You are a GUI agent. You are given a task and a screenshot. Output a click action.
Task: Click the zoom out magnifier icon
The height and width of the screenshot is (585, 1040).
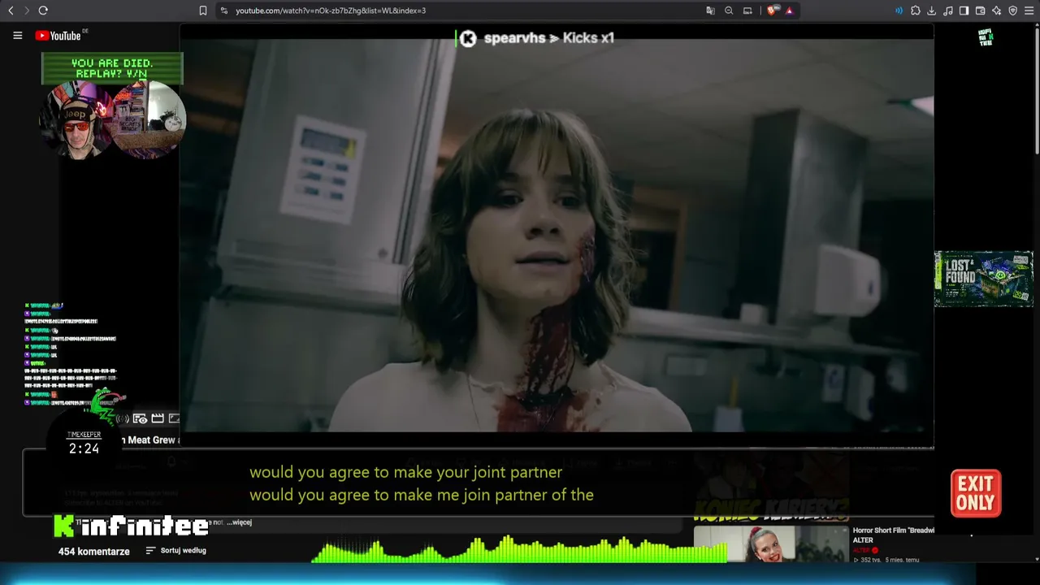coord(729,11)
